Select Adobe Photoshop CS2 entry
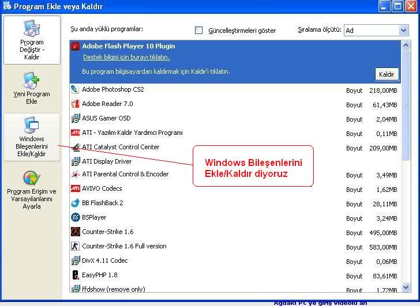The height and width of the screenshot is (306, 420). pos(235,90)
